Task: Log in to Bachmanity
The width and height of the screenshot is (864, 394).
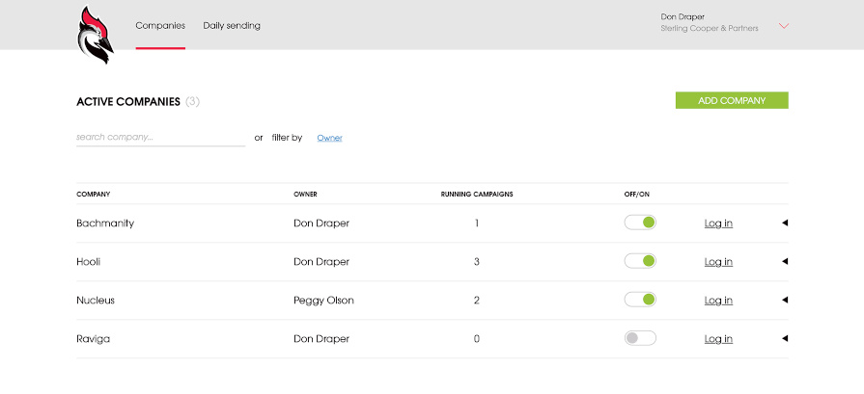Action: point(718,223)
